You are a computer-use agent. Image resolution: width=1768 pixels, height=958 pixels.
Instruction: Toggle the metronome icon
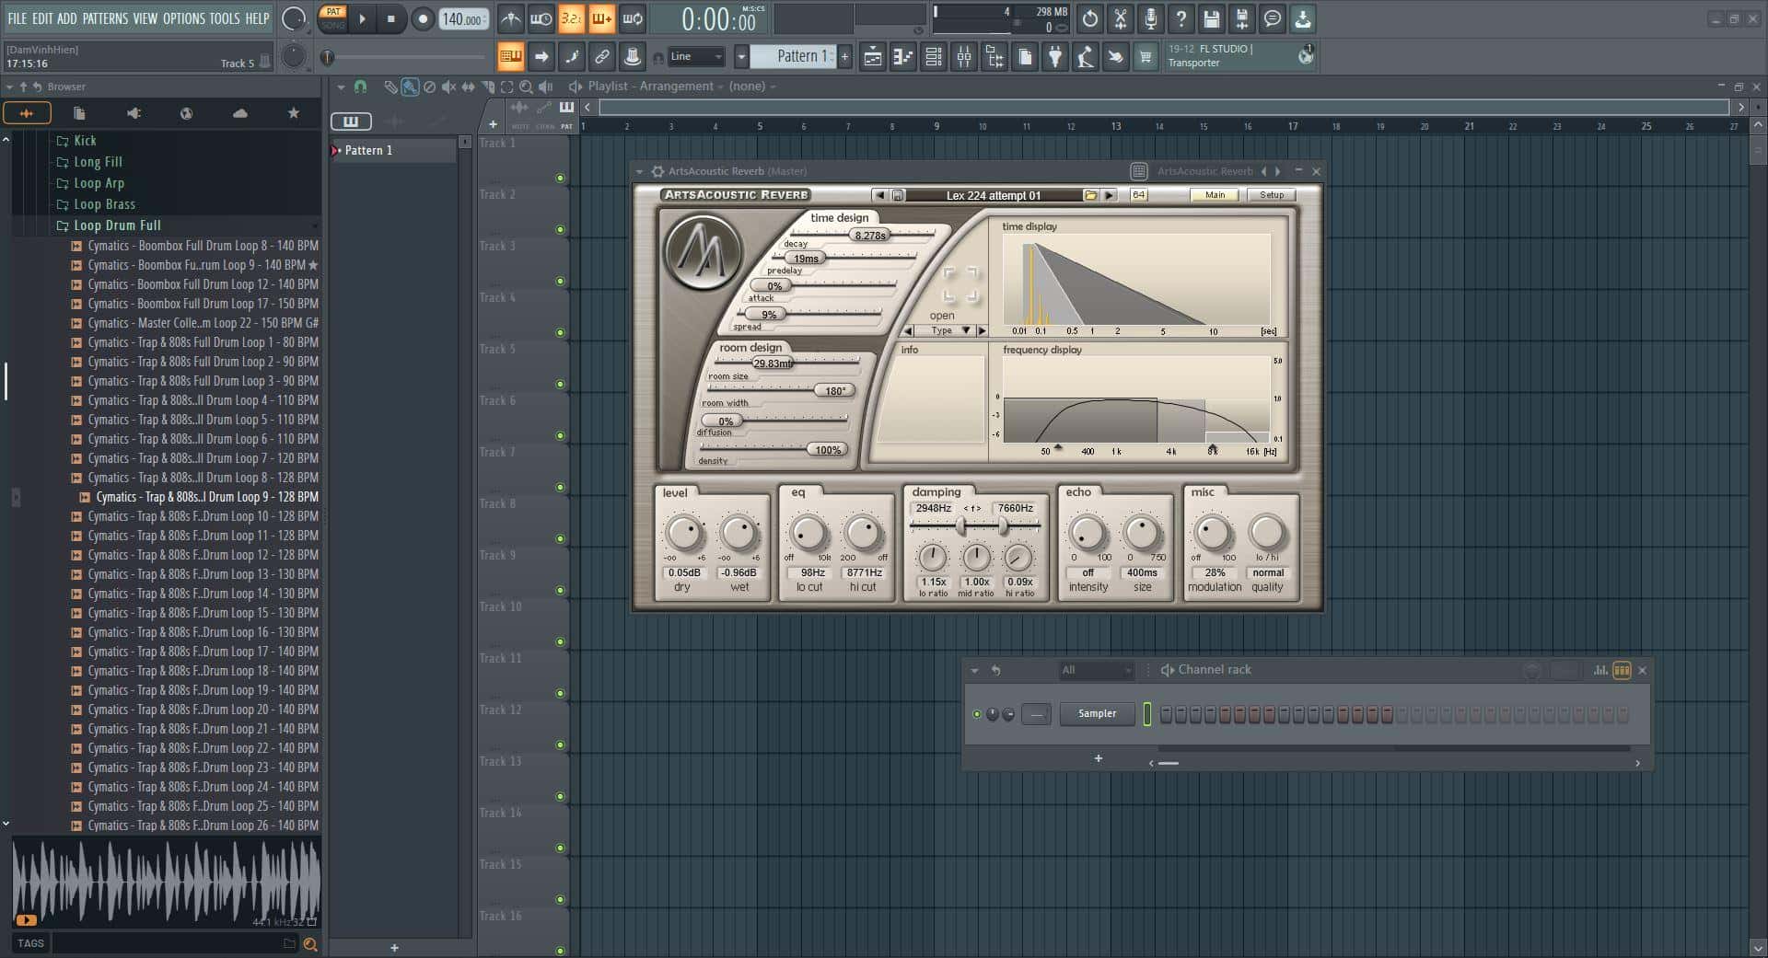[x=510, y=18]
